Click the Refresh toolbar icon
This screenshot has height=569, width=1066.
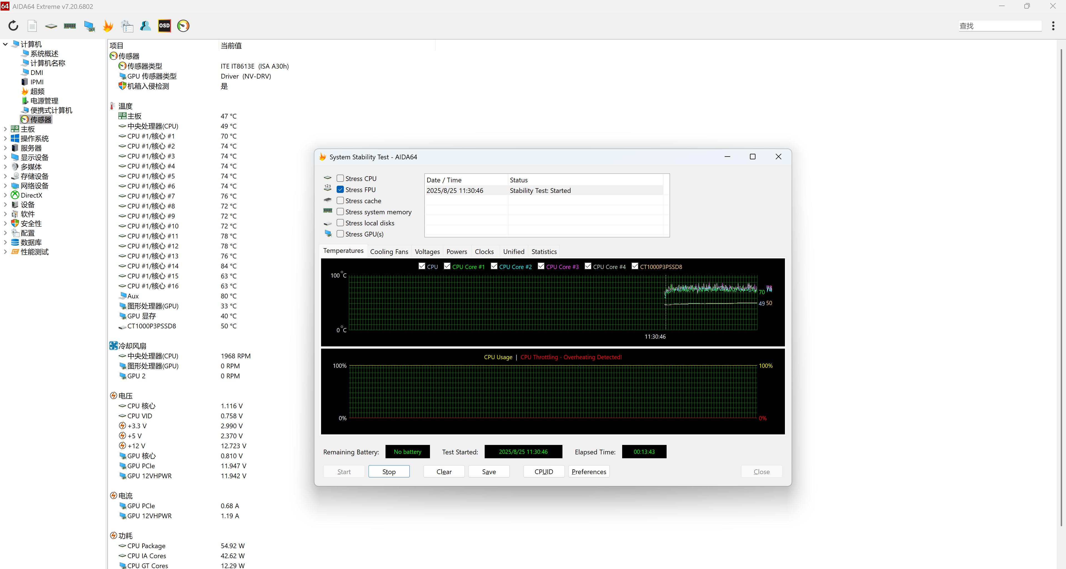pos(13,26)
